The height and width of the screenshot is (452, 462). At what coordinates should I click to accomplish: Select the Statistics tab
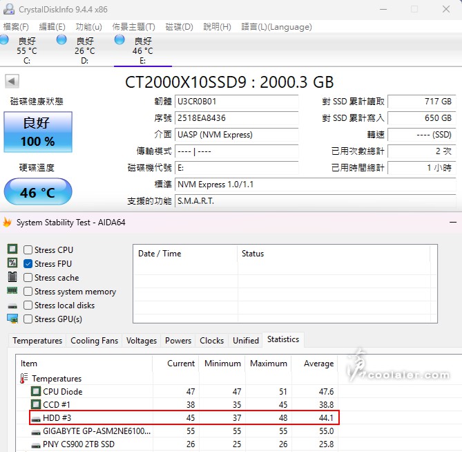click(283, 339)
